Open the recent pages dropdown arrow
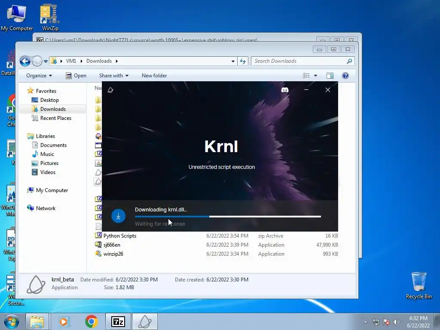 [x=46, y=61]
